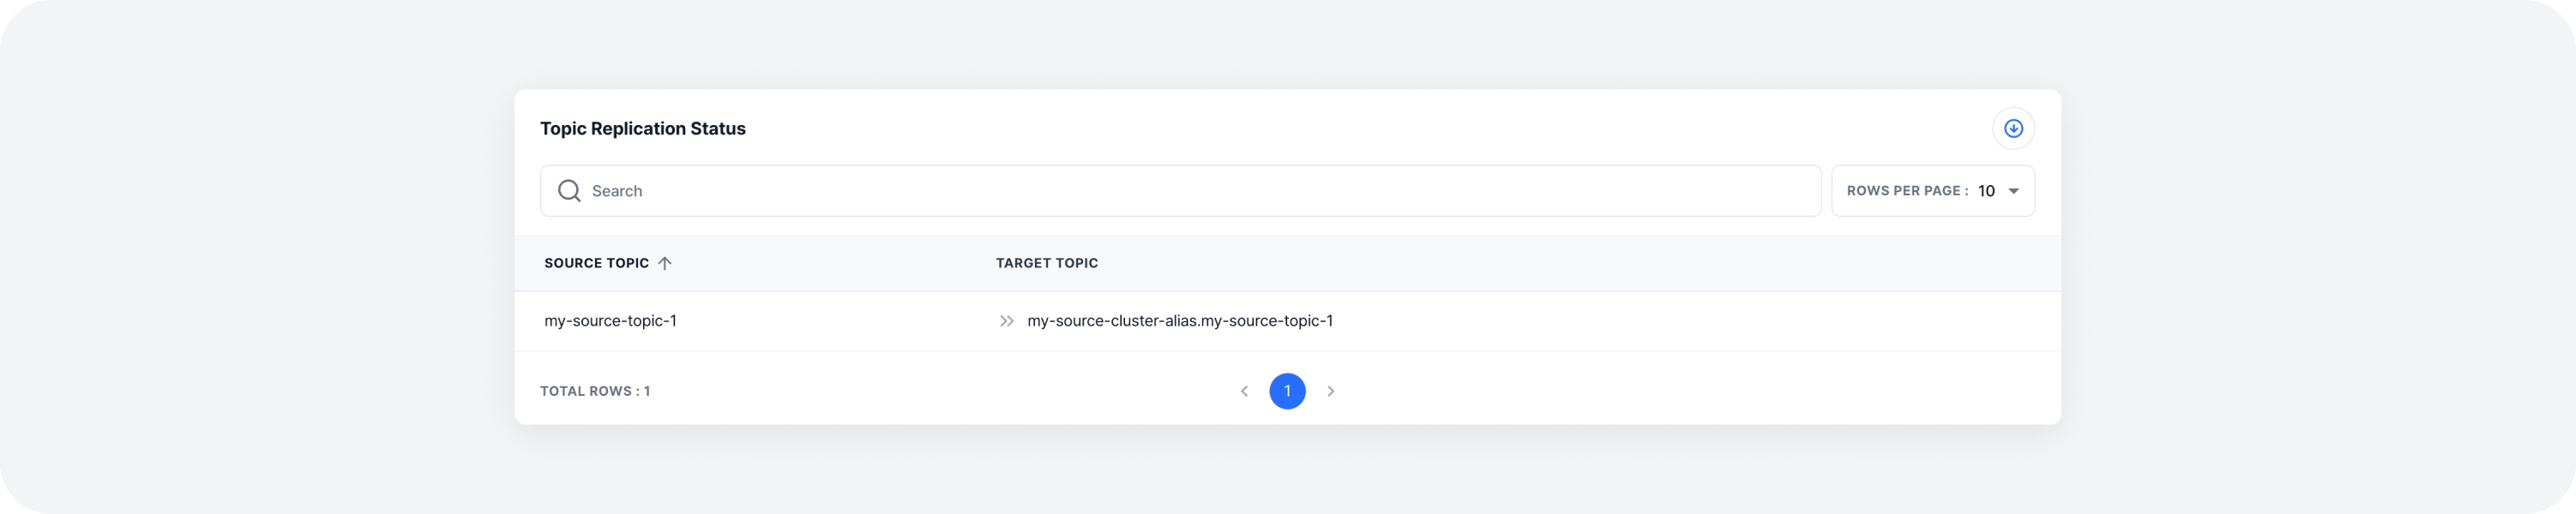The width and height of the screenshot is (2576, 514).
Task: Click the Topic Replication Status title
Action: click(x=643, y=128)
